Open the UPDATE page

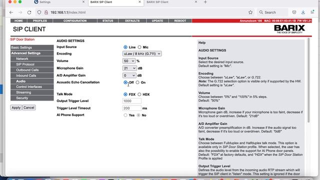[x=157, y=21]
